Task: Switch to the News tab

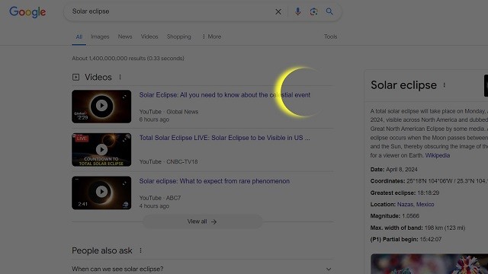Action: (125, 37)
